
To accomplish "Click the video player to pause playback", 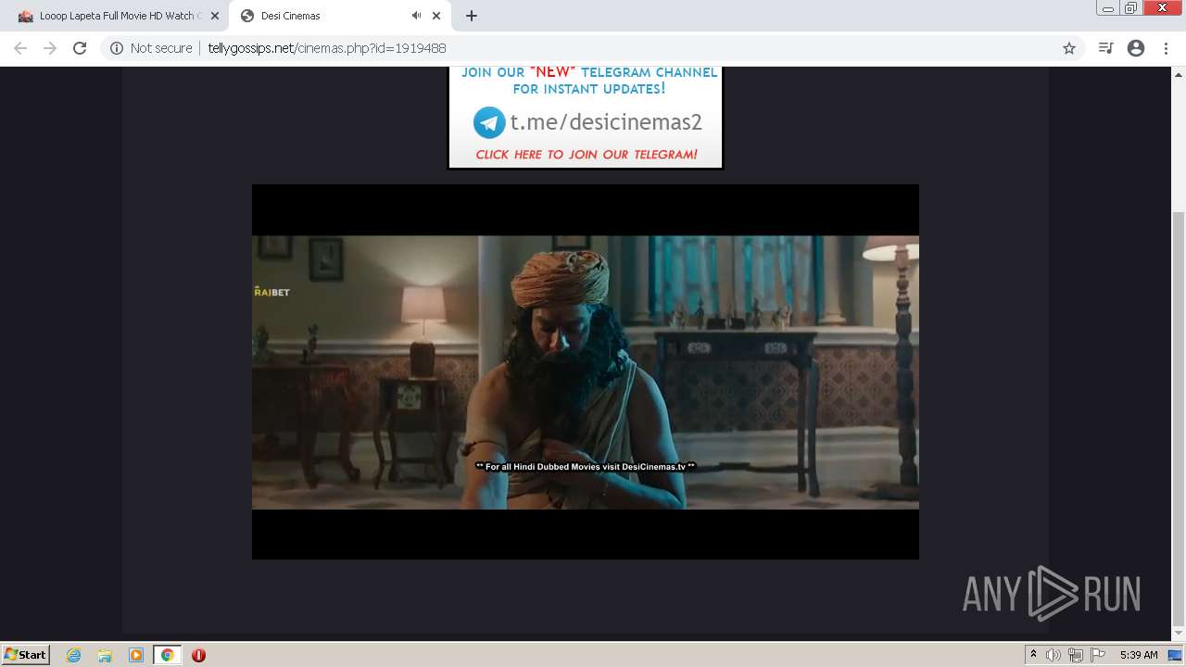I will [586, 371].
